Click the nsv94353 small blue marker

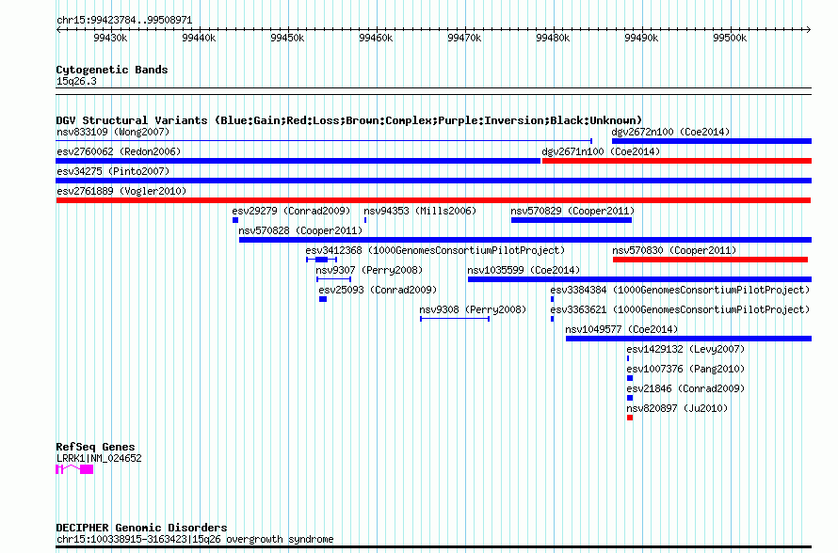[x=365, y=220]
